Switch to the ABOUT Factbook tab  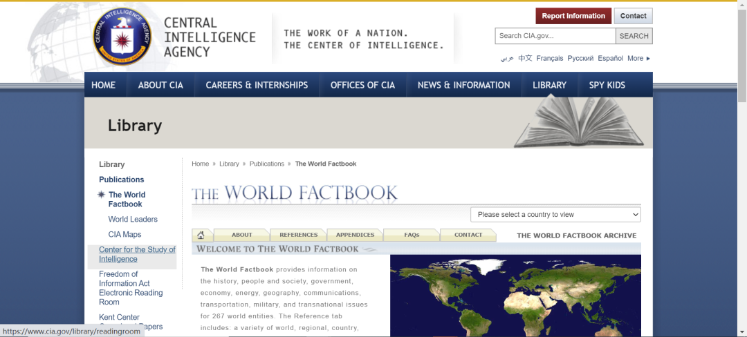242,235
